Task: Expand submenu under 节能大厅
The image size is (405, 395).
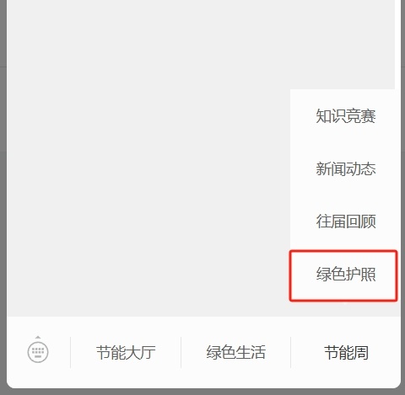Action: pos(126,352)
